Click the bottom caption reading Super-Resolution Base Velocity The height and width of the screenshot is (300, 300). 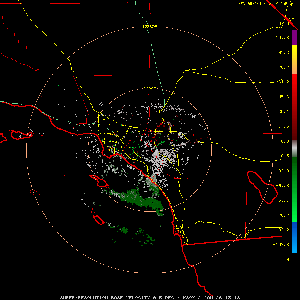tap(150, 298)
